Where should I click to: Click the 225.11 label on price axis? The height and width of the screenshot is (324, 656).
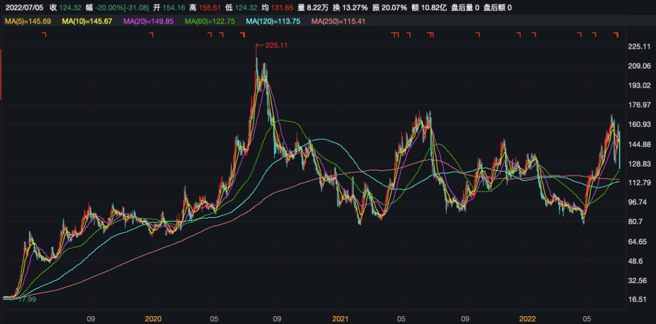pos(639,47)
